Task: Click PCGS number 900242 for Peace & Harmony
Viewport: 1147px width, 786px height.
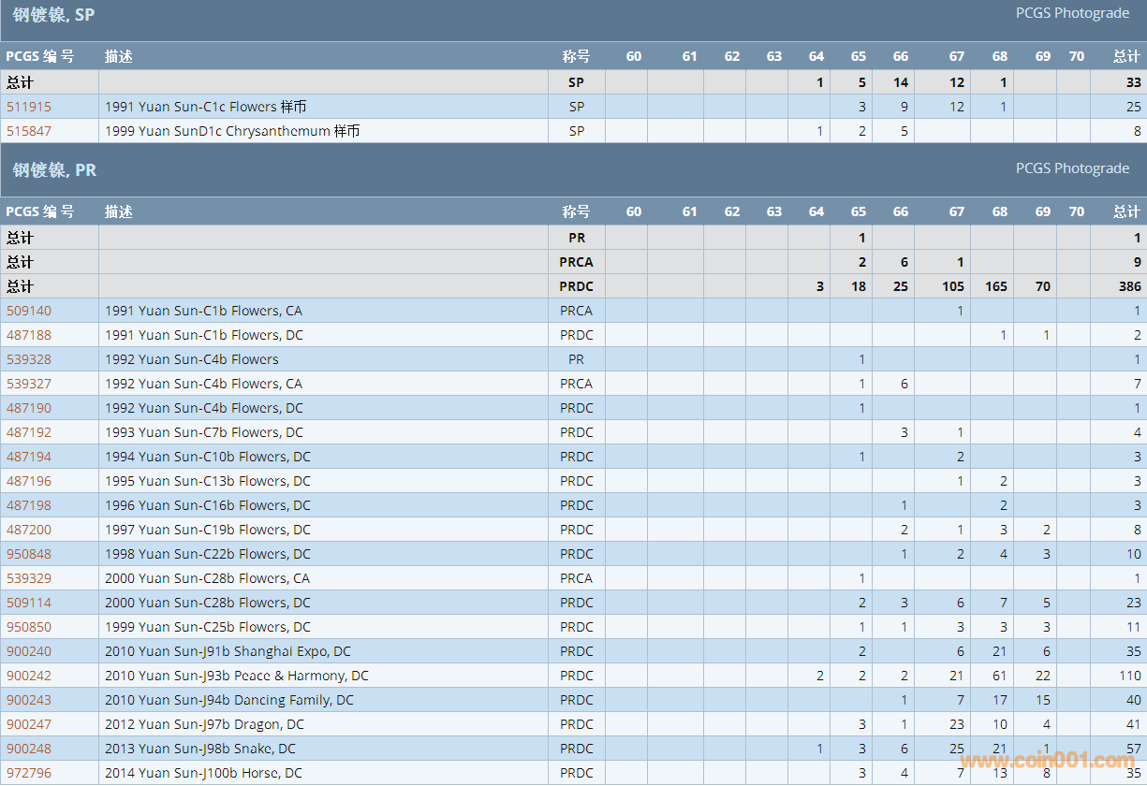Action: coord(29,676)
